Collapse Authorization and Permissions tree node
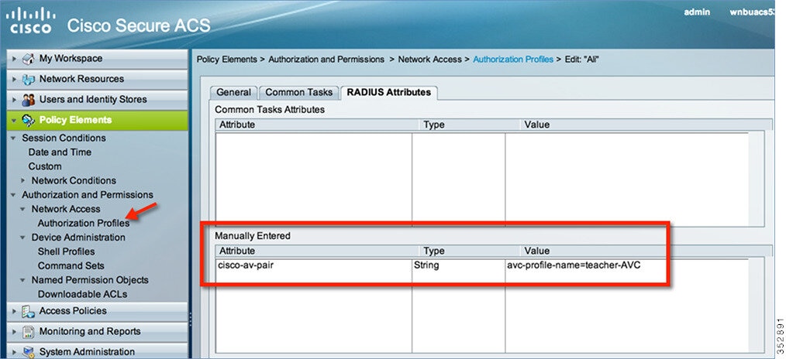The width and height of the screenshot is (786, 359). click(13, 195)
